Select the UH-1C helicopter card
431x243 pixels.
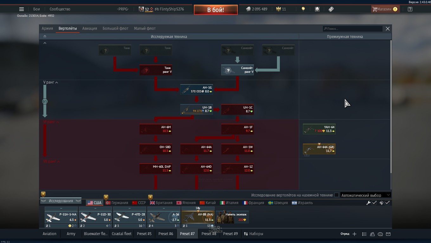click(237, 109)
